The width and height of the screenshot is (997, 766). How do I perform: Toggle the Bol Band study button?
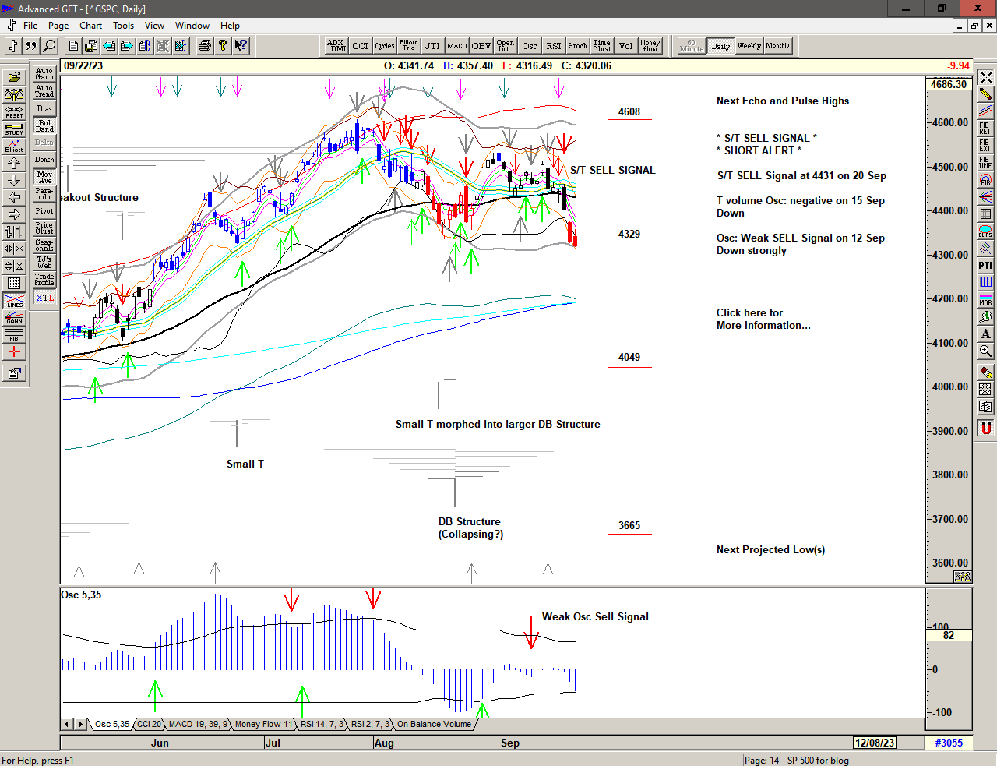click(44, 125)
